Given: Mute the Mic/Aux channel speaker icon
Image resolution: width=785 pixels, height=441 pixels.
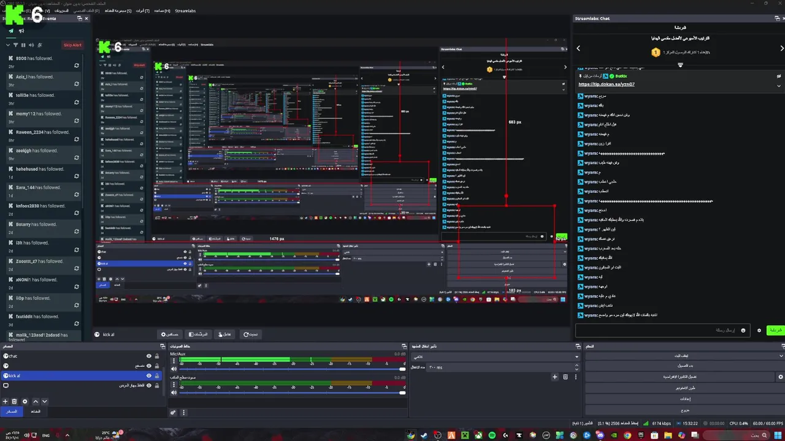Looking at the screenshot, I should (174, 369).
